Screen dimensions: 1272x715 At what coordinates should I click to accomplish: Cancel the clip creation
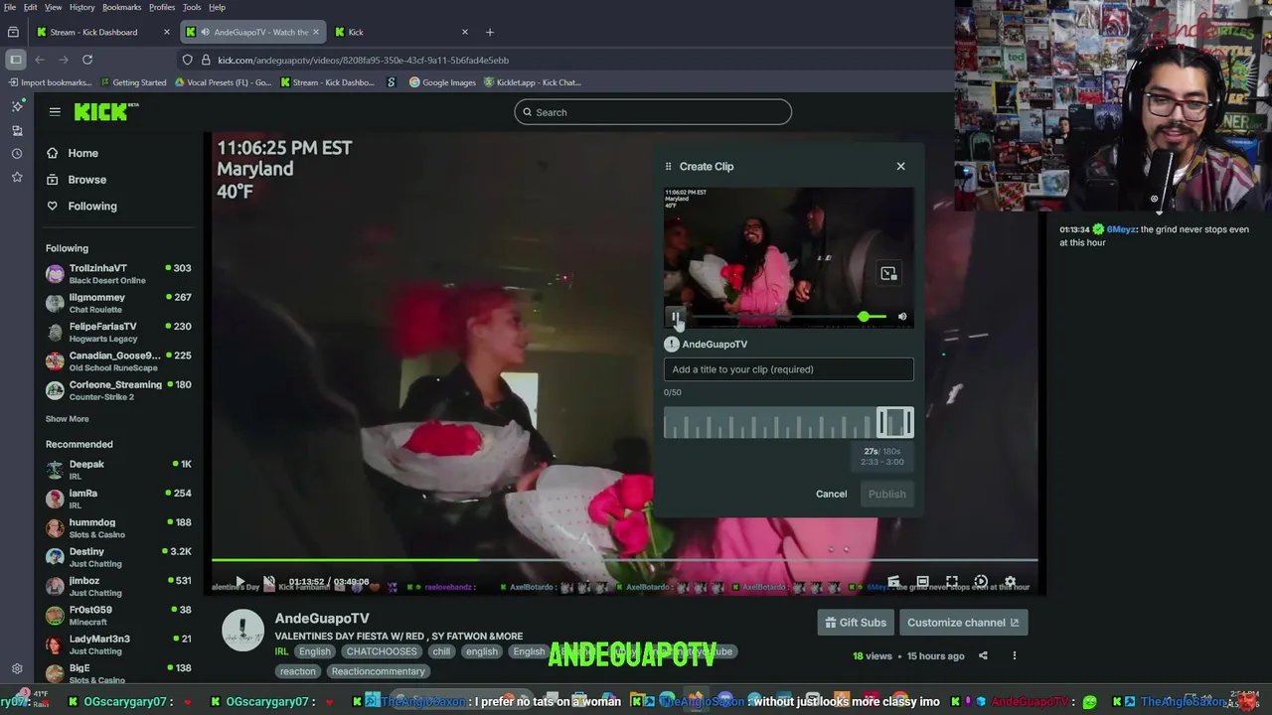pyautogui.click(x=831, y=494)
